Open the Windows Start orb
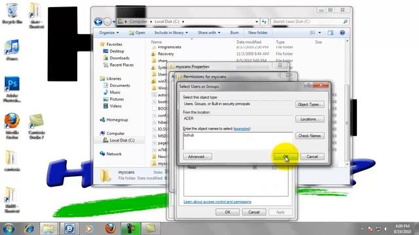Viewport: 419px width, 235px height. pos(9,228)
